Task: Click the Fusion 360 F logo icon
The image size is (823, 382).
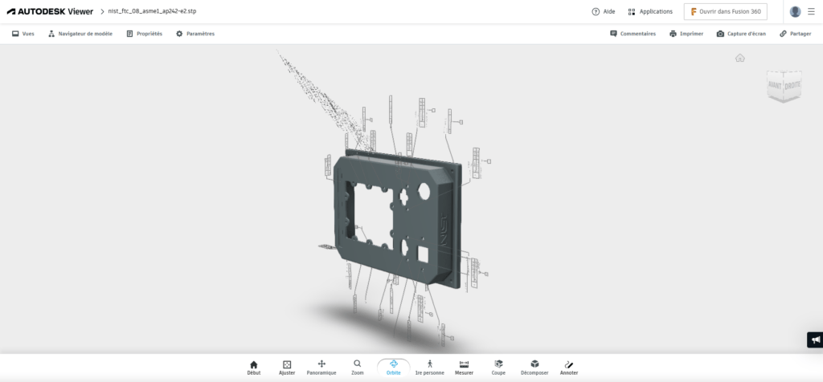Action: pyautogui.click(x=694, y=11)
